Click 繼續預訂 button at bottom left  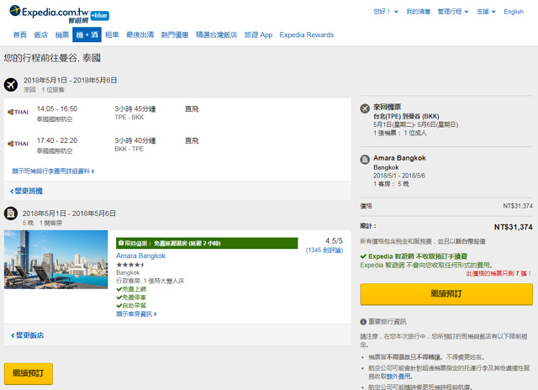click(x=29, y=373)
